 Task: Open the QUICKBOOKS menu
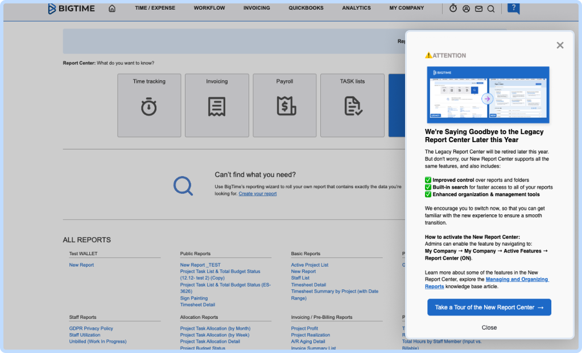(306, 8)
